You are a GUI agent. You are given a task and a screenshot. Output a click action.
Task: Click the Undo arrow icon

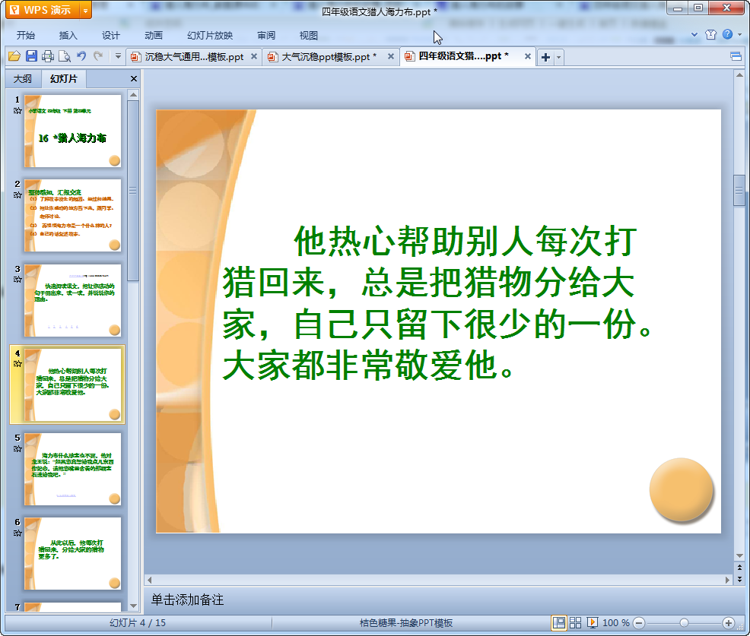(81, 56)
